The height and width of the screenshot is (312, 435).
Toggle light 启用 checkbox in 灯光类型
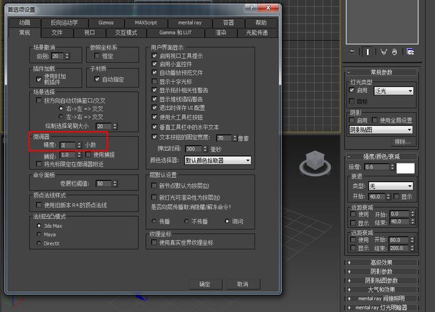pyautogui.click(x=352, y=90)
